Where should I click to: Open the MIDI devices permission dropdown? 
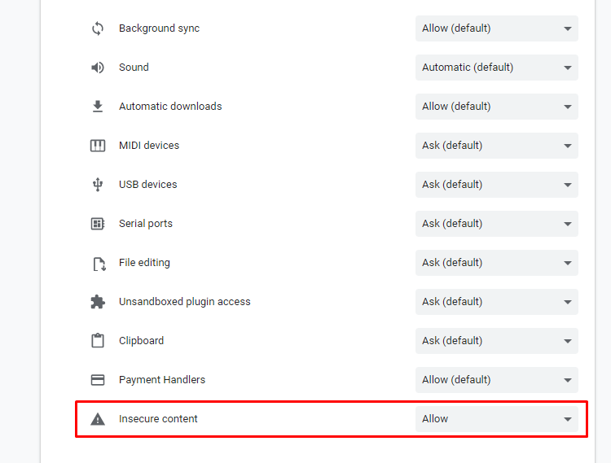[496, 146]
